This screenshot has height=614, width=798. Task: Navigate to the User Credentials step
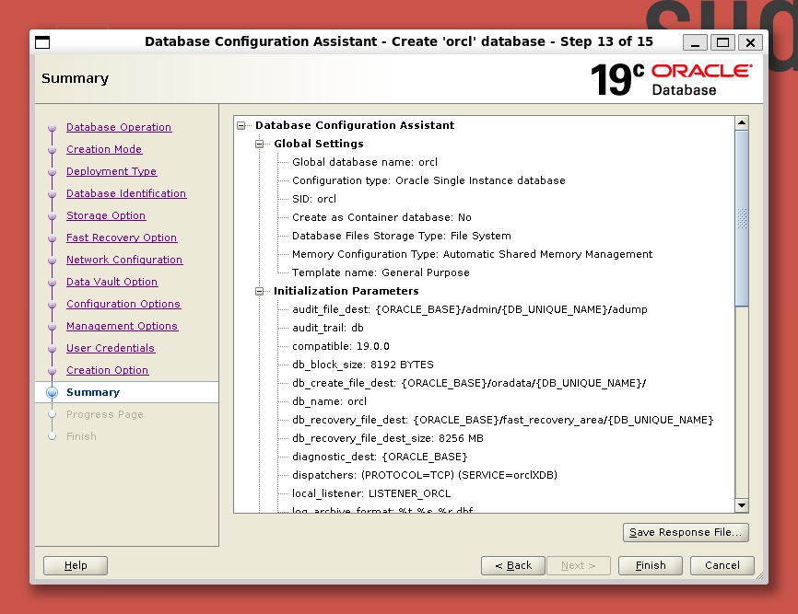pos(111,348)
